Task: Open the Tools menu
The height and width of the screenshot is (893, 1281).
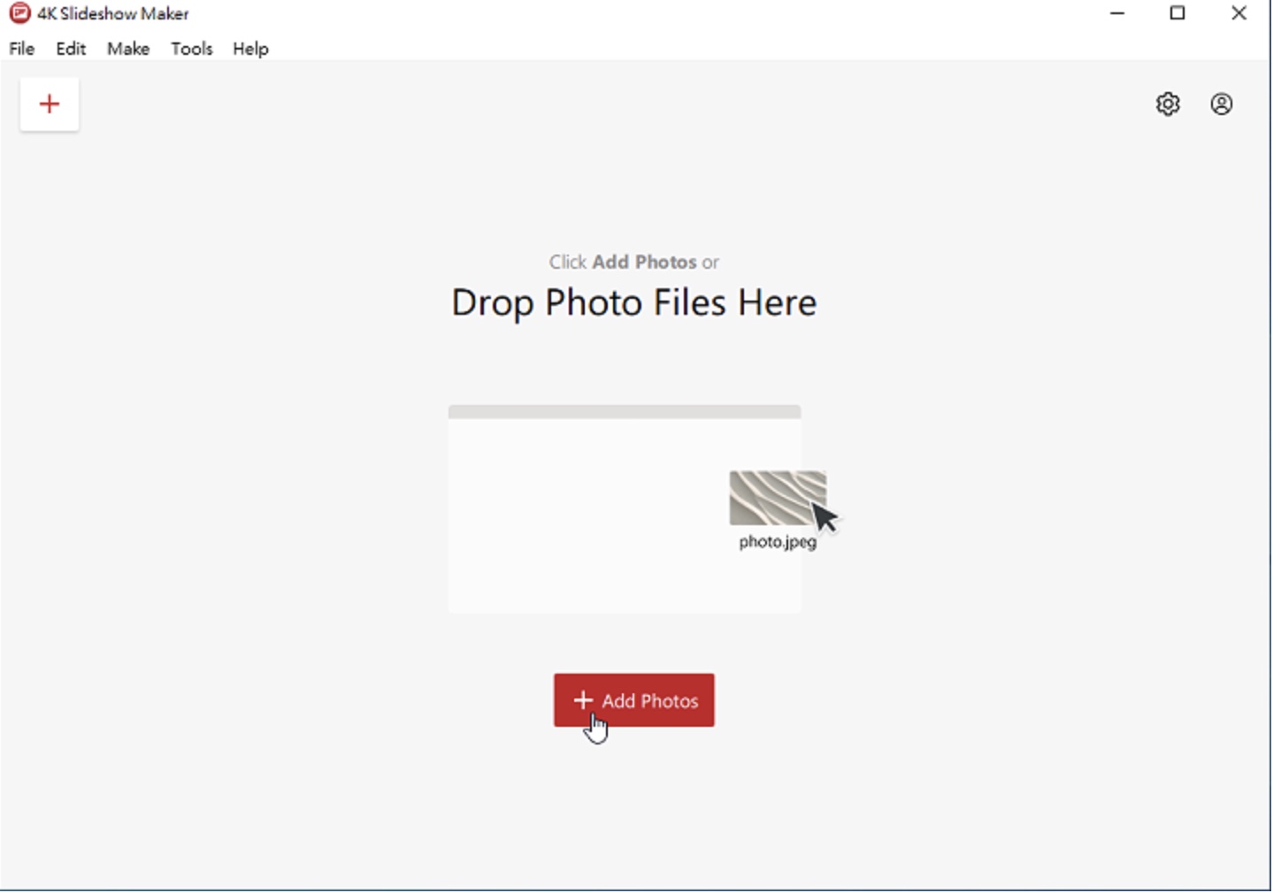Action: pos(192,49)
